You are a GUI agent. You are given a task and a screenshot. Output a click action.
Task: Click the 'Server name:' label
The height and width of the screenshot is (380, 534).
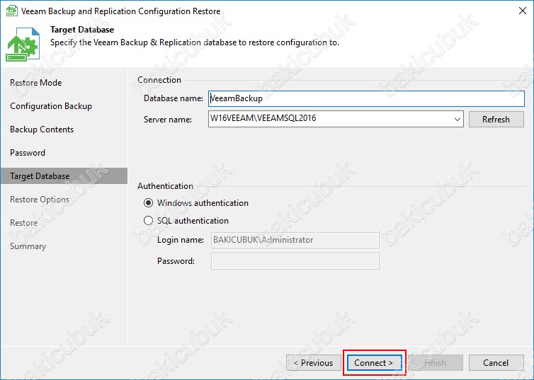pos(168,120)
